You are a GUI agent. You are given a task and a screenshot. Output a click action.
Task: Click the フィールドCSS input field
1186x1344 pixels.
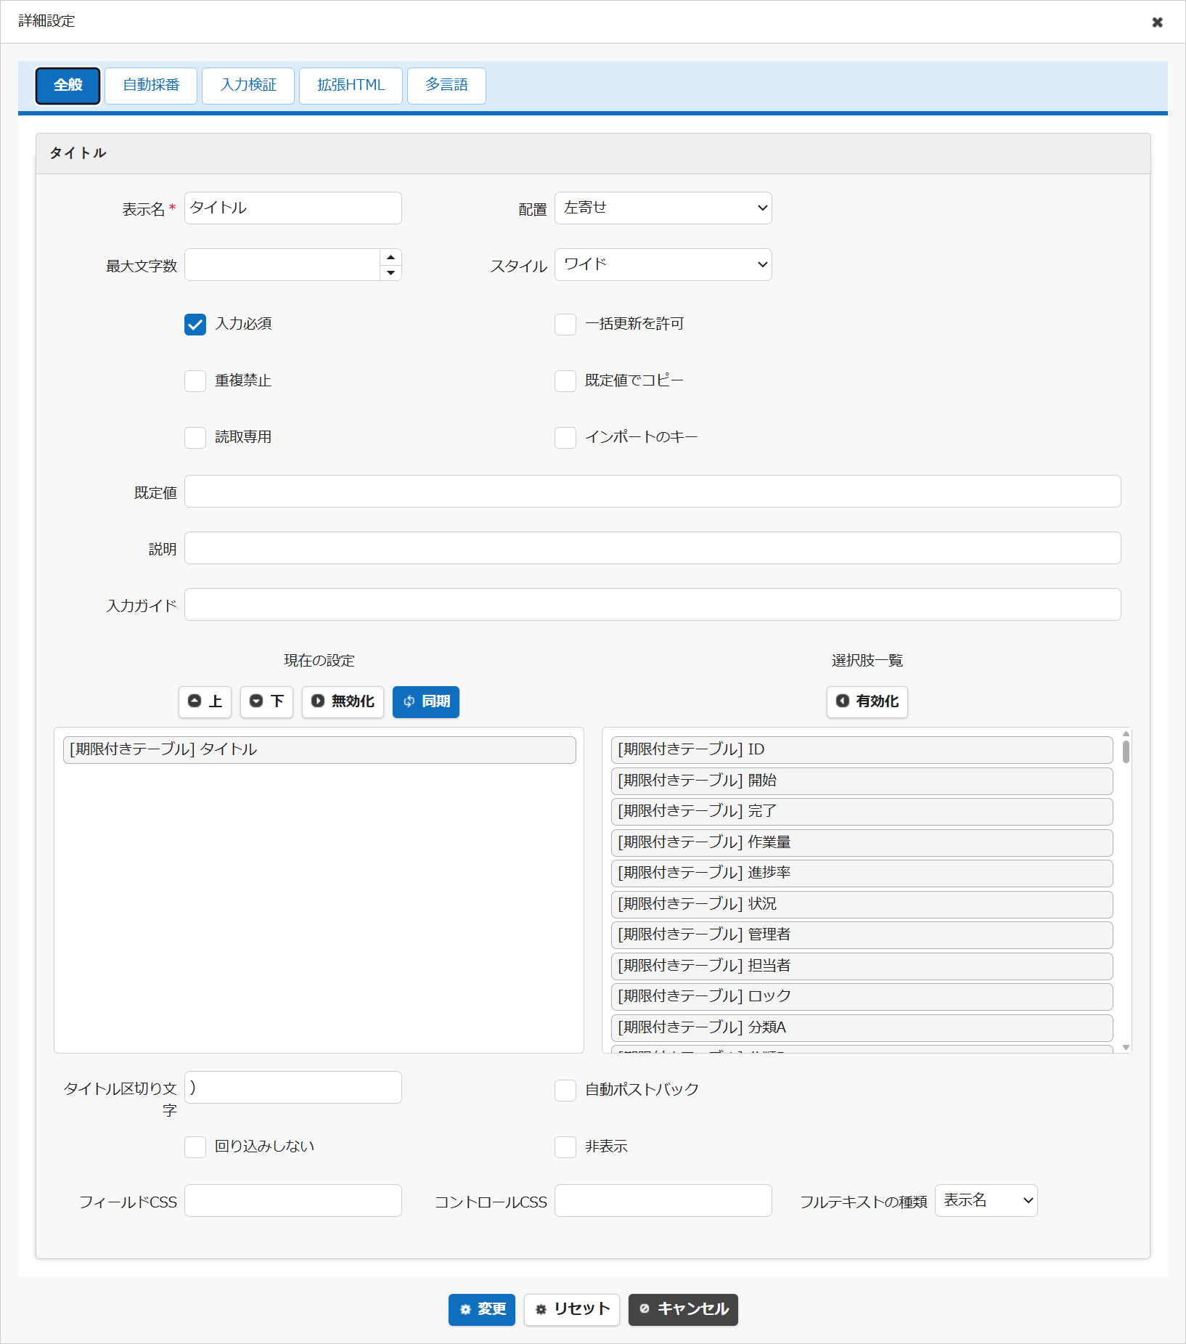tap(293, 1200)
